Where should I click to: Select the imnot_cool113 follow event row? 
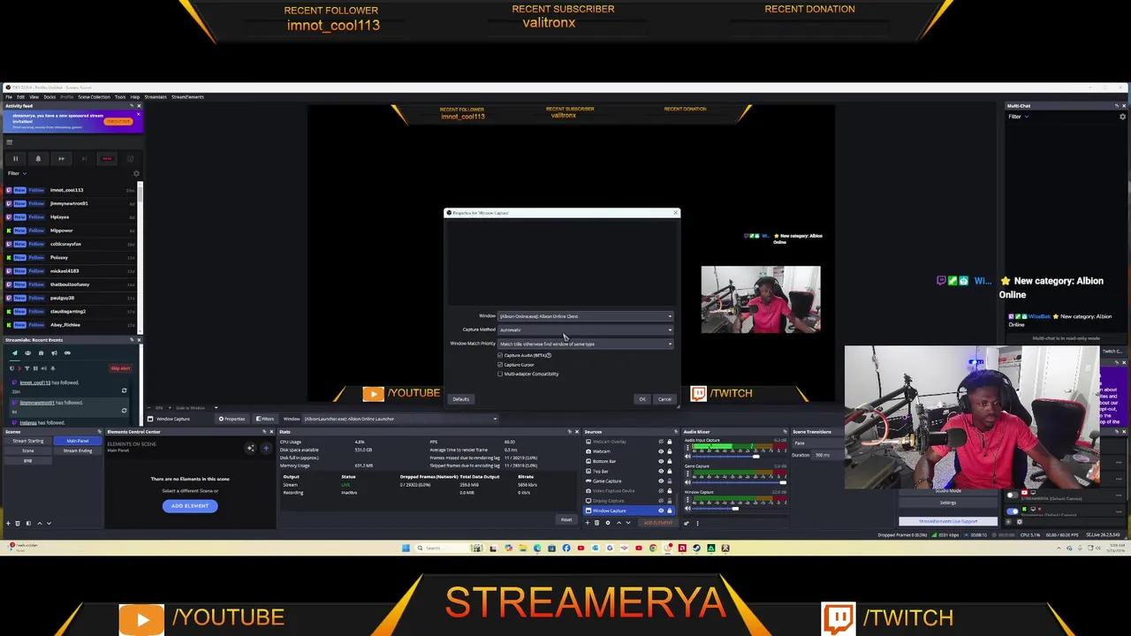click(71, 190)
